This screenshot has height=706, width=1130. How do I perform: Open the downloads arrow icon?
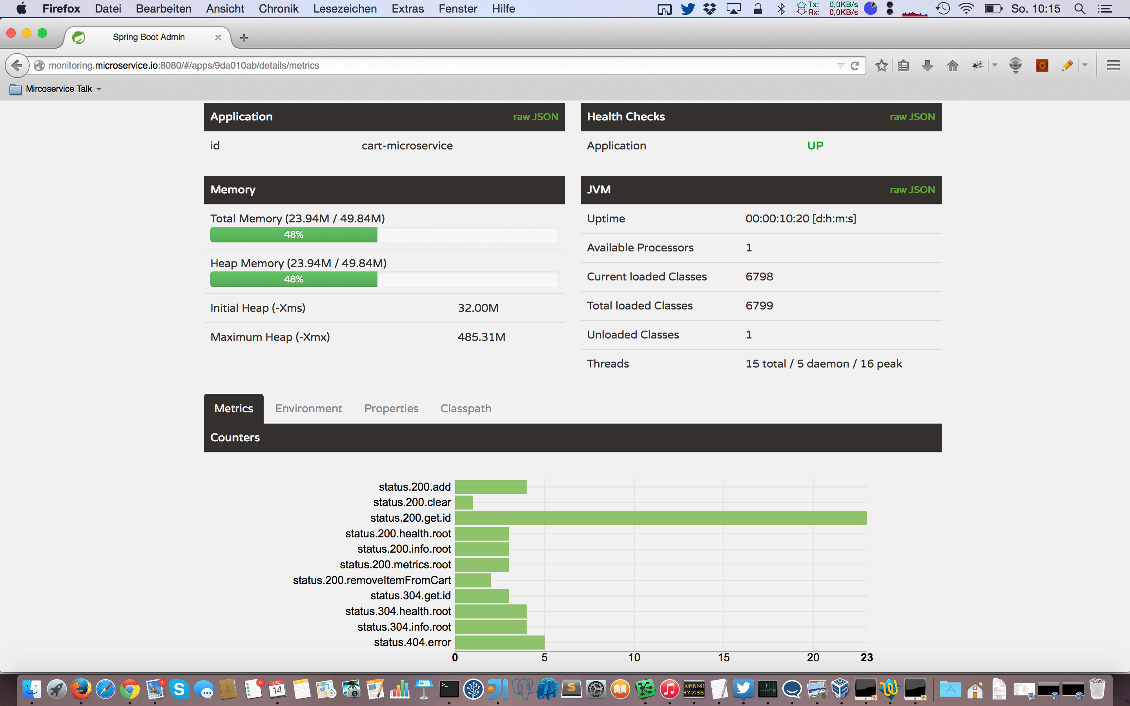[x=928, y=66]
